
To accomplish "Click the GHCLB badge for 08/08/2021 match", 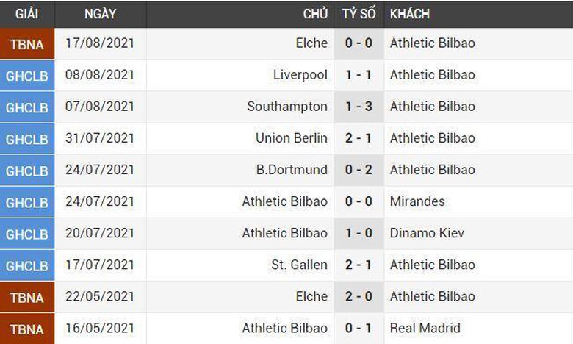I will click(27, 75).
